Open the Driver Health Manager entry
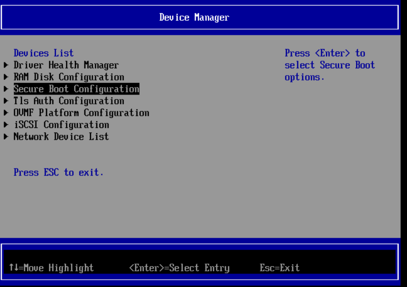407x287 pixels. (x=66, y=65)
